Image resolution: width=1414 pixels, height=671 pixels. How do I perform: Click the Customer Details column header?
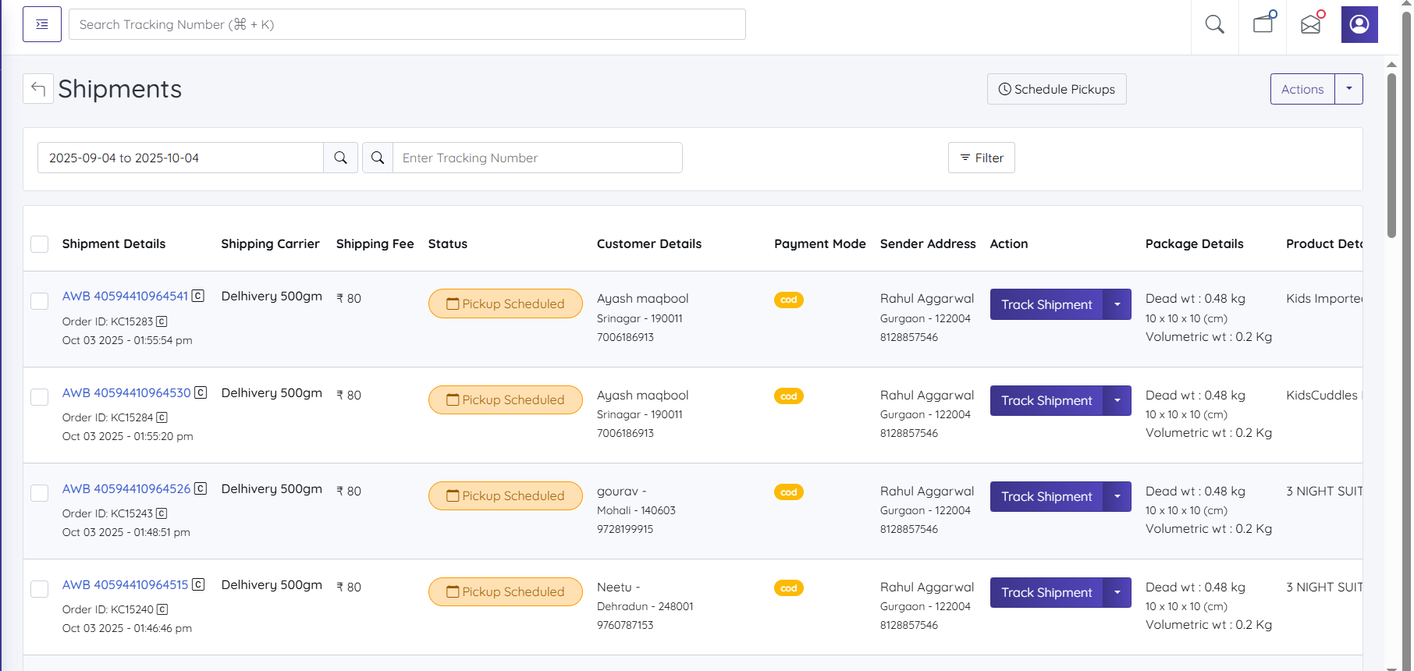[649, 243]
